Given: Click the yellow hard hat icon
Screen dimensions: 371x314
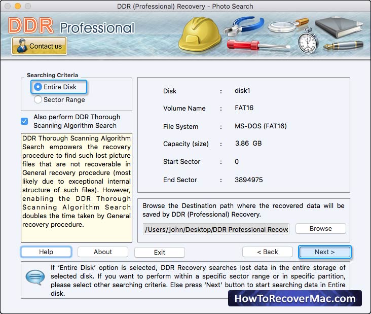Looking at the screenshot, I should pos(199,34).
